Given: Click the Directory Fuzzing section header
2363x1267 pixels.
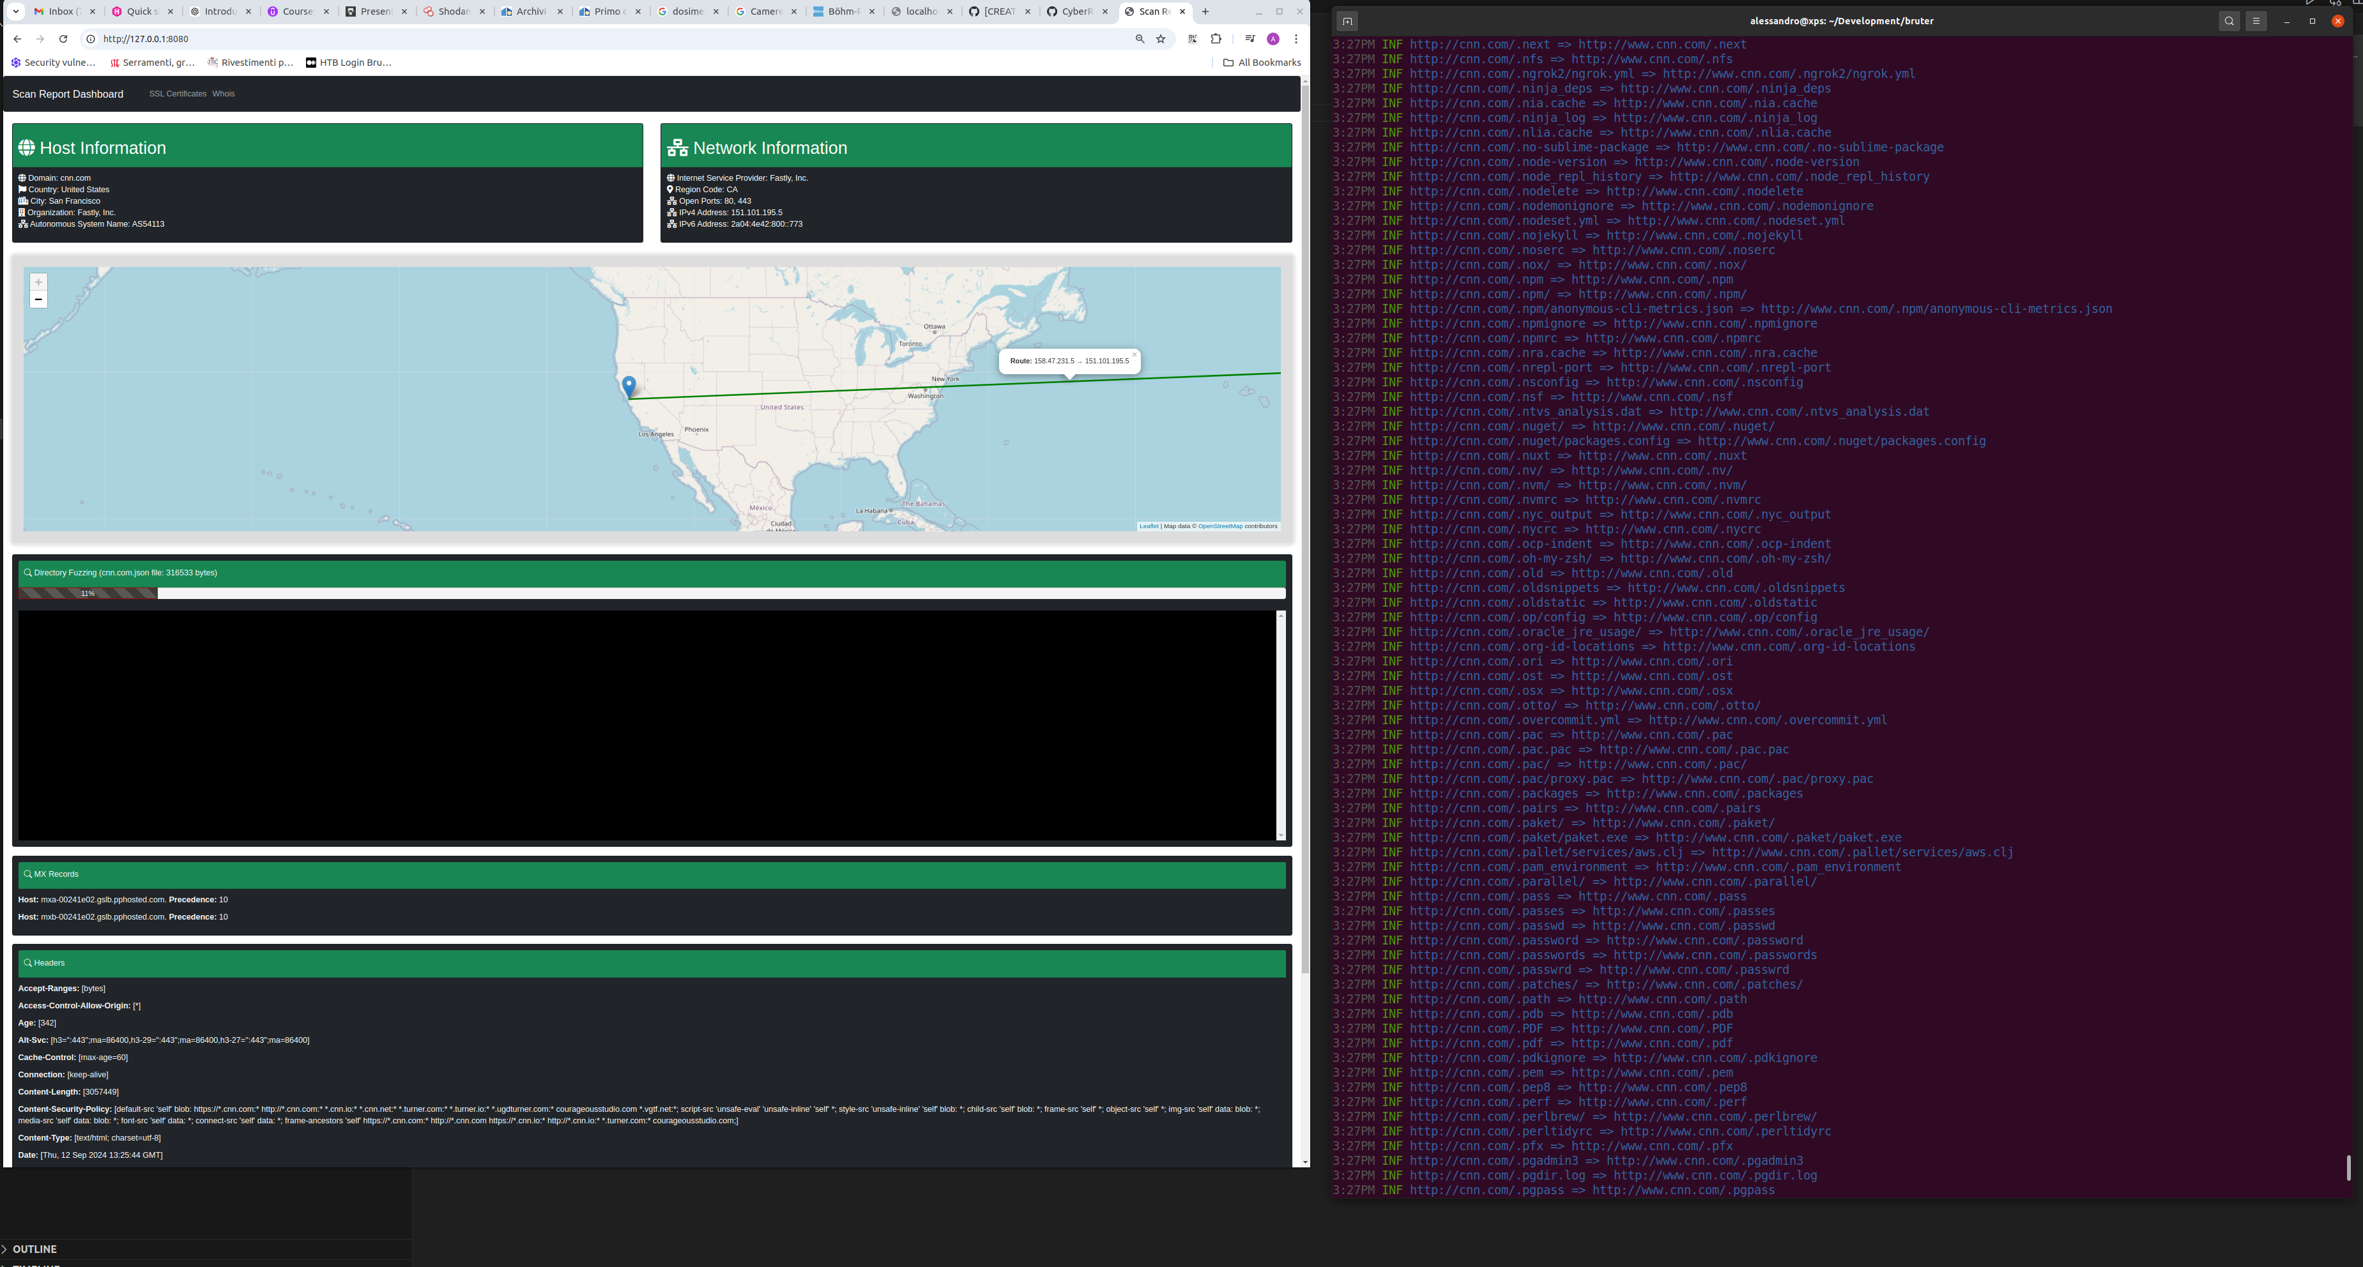Looking at the screenshot, I should coord(652,573).
